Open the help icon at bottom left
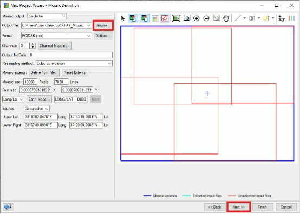The height and width of the screenshot is (214, 300). 8,207
